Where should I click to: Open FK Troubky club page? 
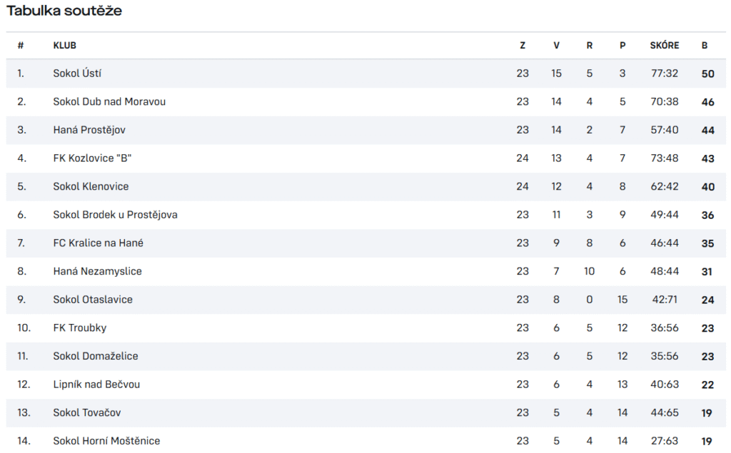(x=80, y=327)
